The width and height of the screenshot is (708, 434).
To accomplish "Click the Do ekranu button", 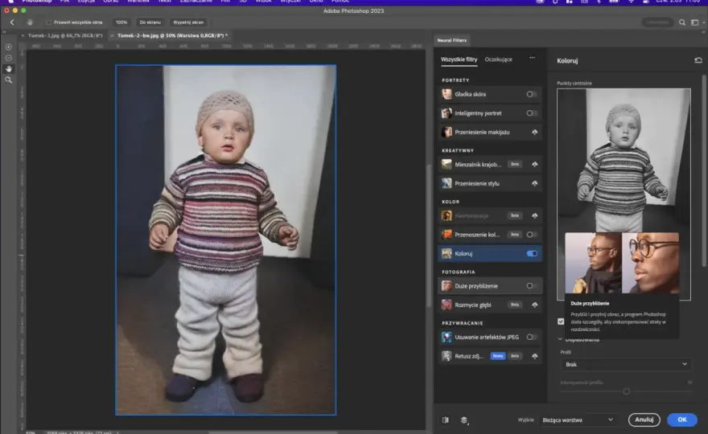I will (x=150, y=23).
